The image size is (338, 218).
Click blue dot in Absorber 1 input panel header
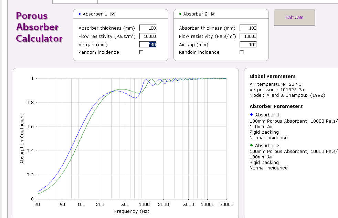[x=80, y=14]
